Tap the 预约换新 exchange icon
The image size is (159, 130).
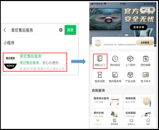(x=146, y=59)
